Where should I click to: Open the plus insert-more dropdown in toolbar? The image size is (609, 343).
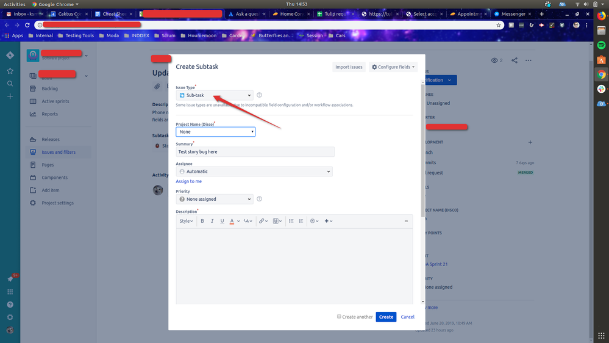329,221
